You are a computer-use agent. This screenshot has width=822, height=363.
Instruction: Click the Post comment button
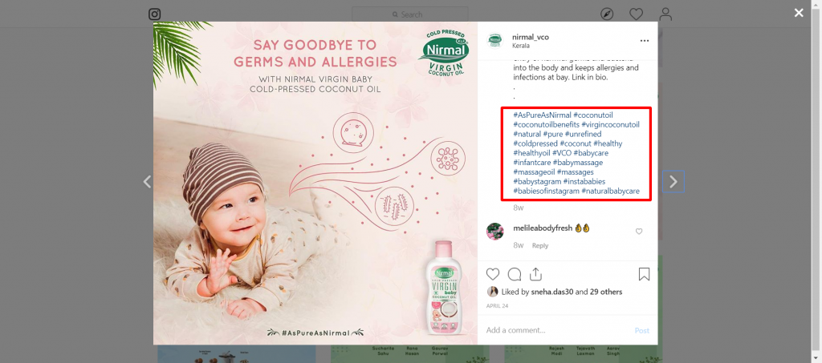642,331
